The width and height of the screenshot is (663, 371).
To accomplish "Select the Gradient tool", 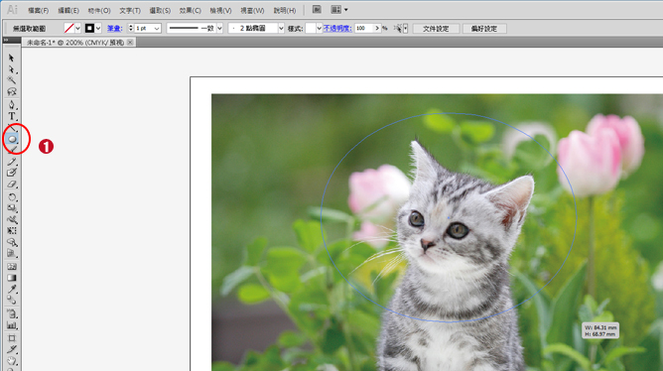I will point(12,278).
